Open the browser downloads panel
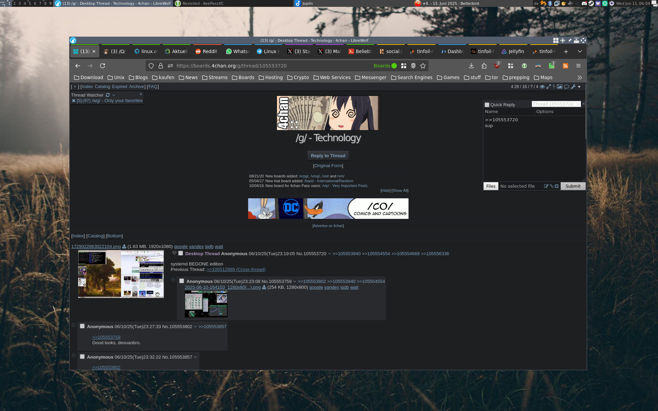The image size is (658, 411). pyautogui.click(x=471, y=66)
